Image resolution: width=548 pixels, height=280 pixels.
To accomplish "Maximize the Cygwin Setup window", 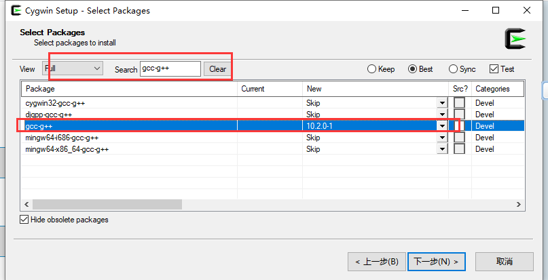I will tap(496, 10).
